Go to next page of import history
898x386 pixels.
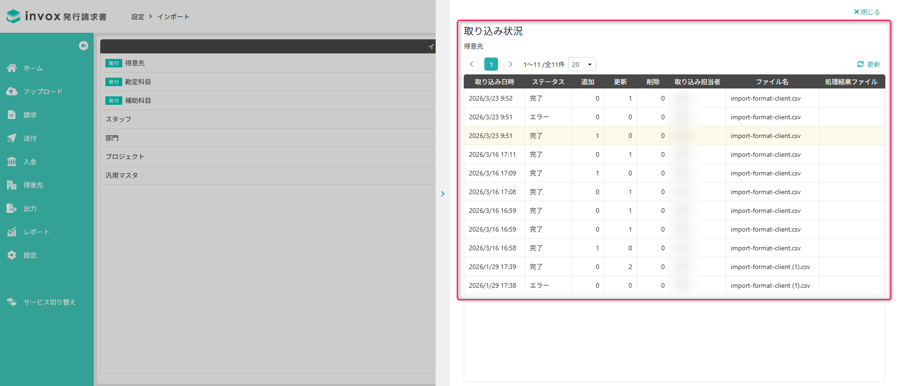point(510,64)
